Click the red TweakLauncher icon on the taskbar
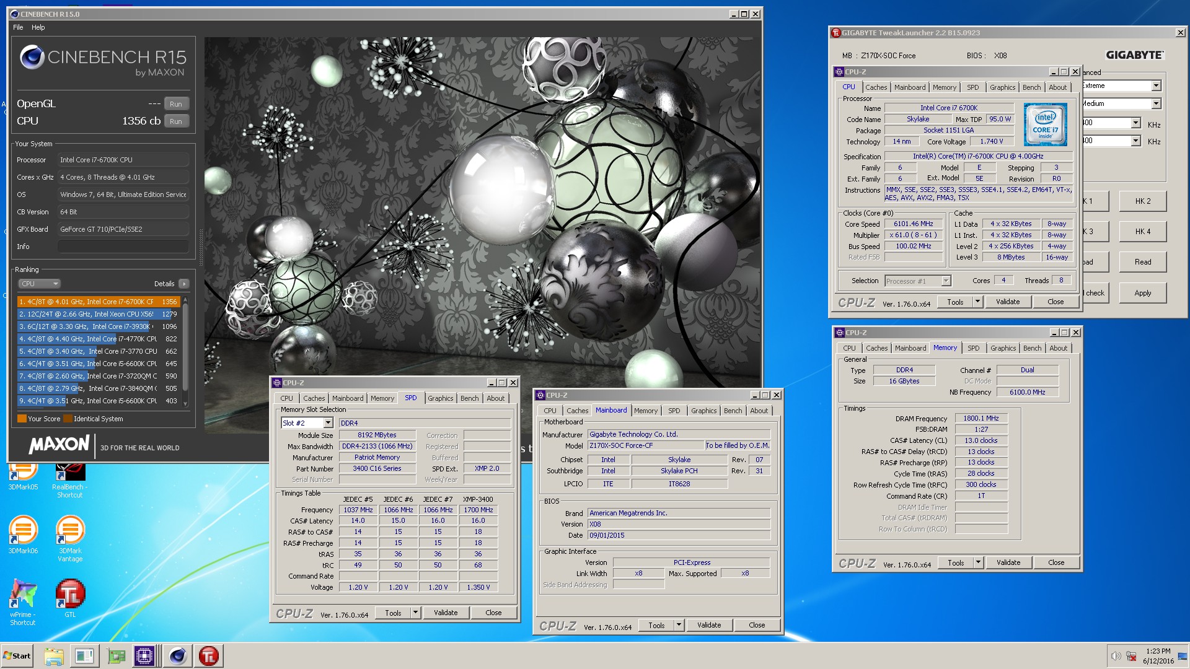Screen dimensions: 1190x669 209,655
